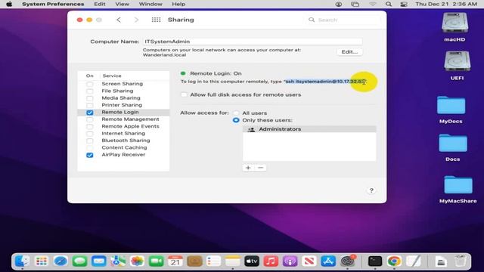Click the date and time in menu bar
The height and width of the screenshot is (272, 484).
pyautogui.click(x=446, y=4)
